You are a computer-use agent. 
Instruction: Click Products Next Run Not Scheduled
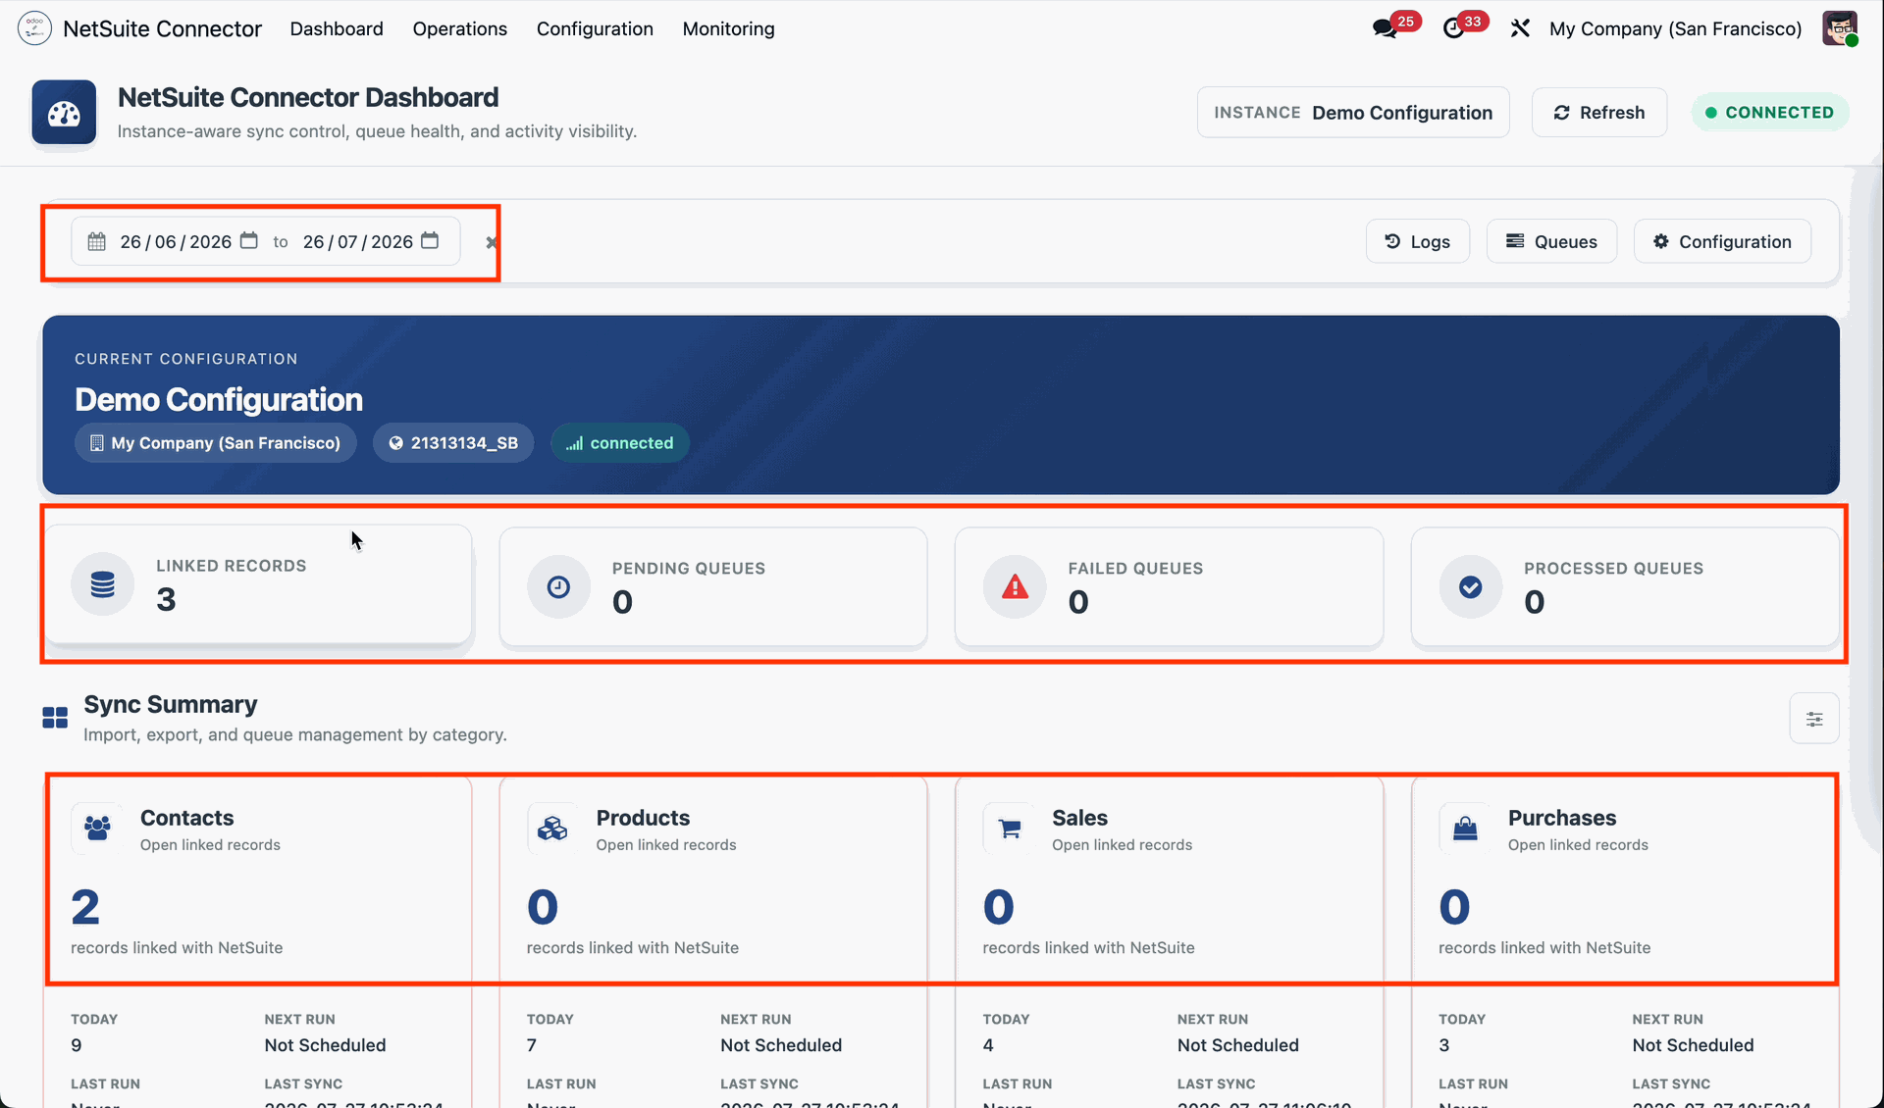coord(781,1045)
